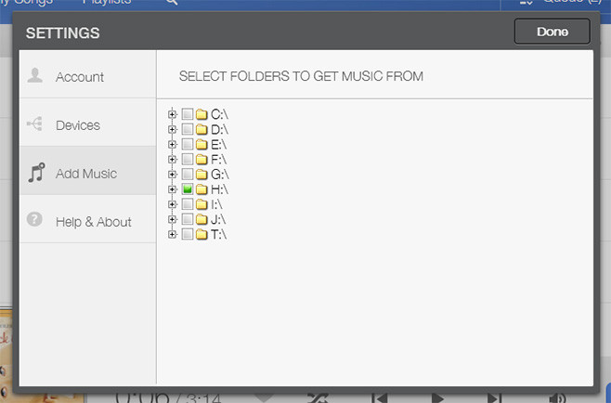Click the J:\ folder icon

[x=201, y=220]
